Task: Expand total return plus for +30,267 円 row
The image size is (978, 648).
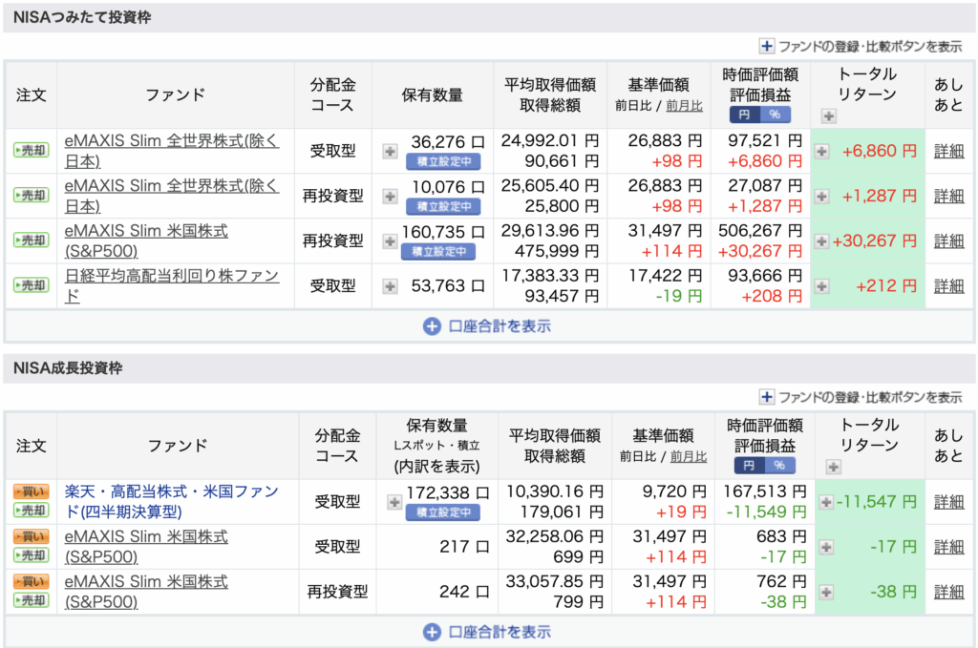Action: (x=822, y=240)
